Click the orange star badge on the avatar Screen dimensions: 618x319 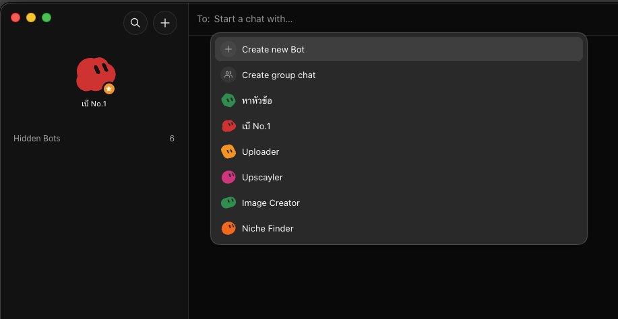[x=109, y=89]
